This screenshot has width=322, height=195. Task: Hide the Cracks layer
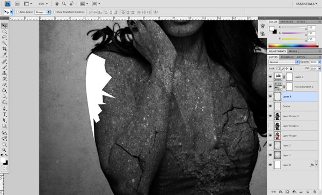[x=270, y=106]
